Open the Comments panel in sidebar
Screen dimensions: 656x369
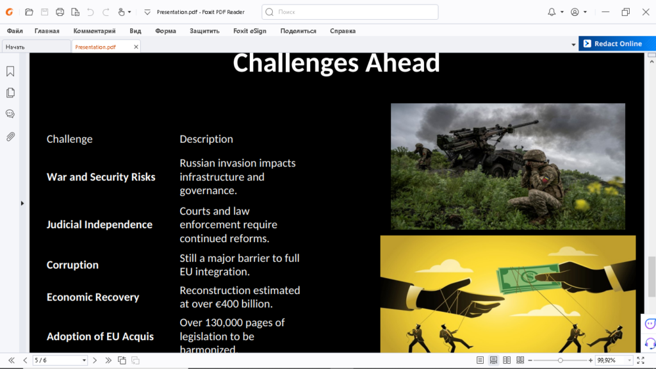pyautogui.click(x=10, y=114)
